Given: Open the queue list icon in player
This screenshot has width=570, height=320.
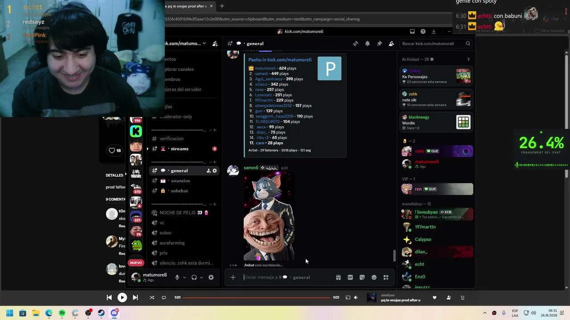Looking at the screenshot, I should coord(462,298).
